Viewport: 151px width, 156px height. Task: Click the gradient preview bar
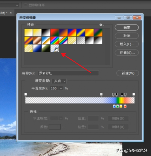[80, 100]
